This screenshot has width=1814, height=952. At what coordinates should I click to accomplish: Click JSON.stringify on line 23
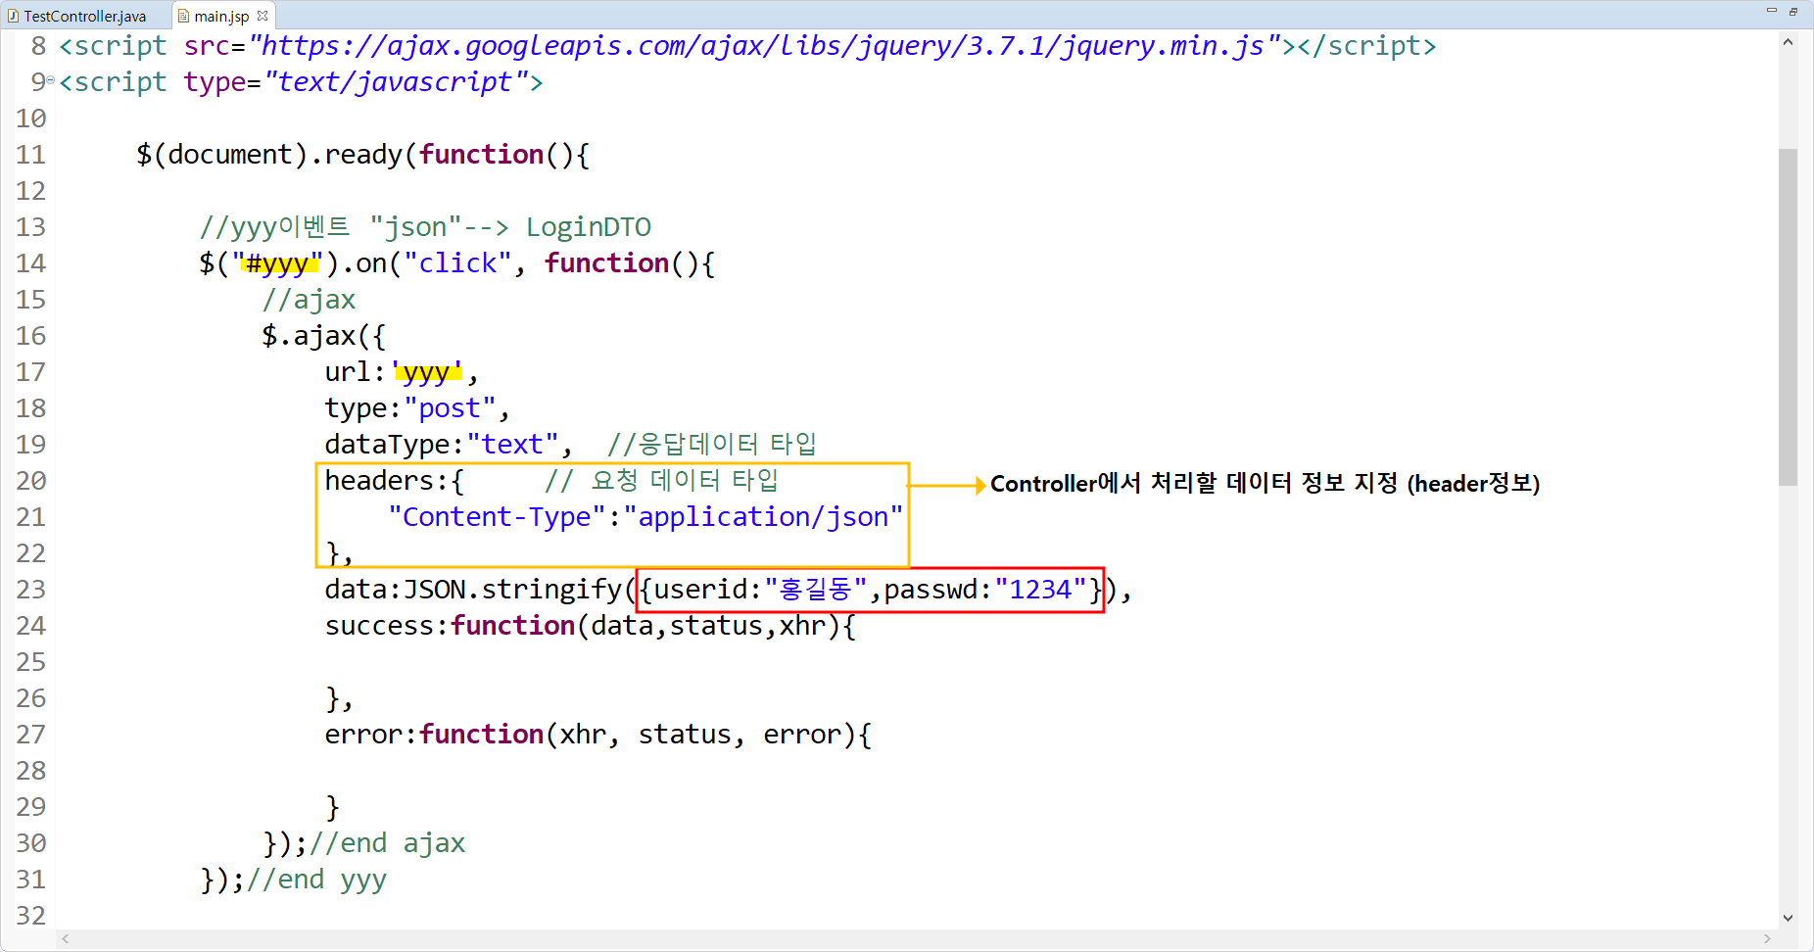(512, 590)
